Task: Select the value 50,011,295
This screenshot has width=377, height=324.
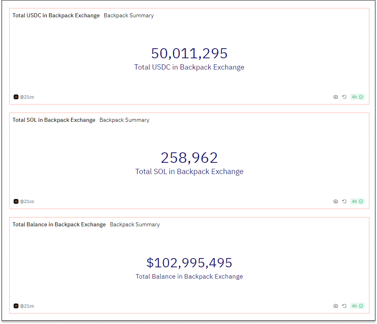Action: pyautogui.click(x=189, y=53)
